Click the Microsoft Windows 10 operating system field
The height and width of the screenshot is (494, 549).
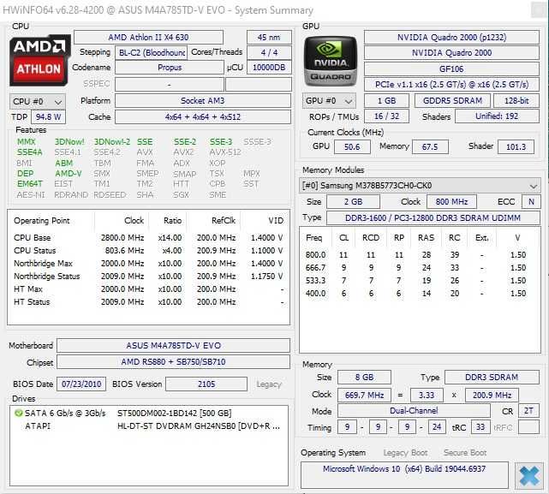click(404, 475)
